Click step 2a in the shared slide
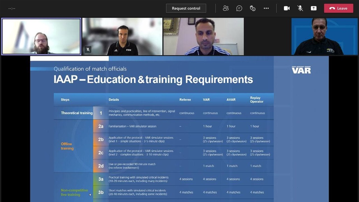 click(101, 126)
